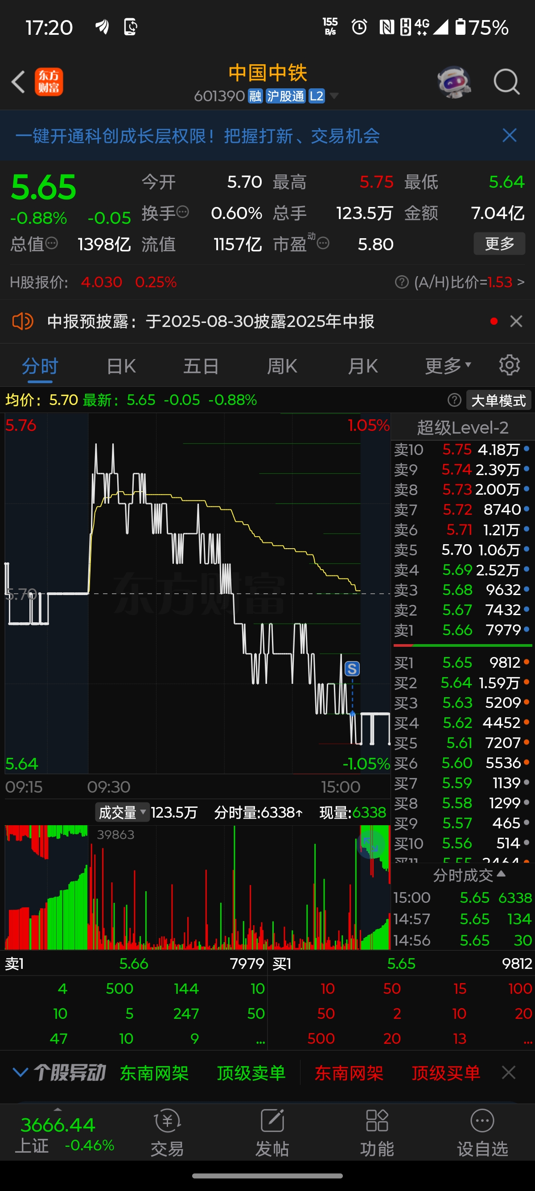Tap the info icon beside 总值
This screenshot has height=1191, width=535.
[x=52, y=243]
